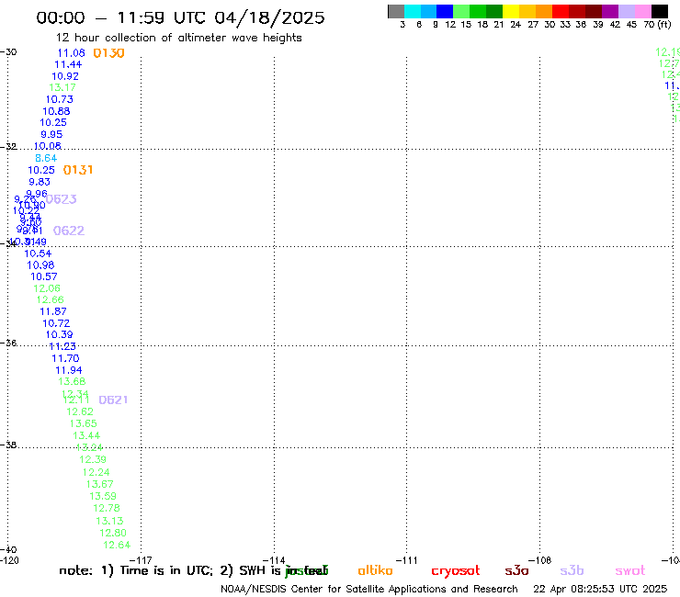
Task: Click green wave height value 13.67
Action: point(100,484)
